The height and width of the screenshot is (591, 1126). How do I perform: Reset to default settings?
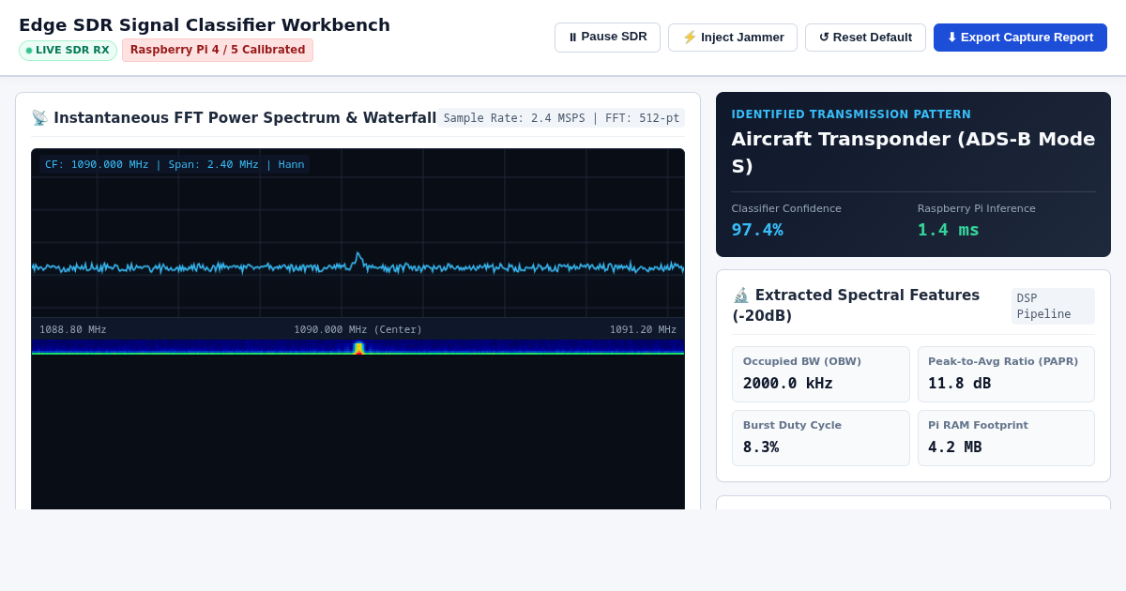pos(865,38)
